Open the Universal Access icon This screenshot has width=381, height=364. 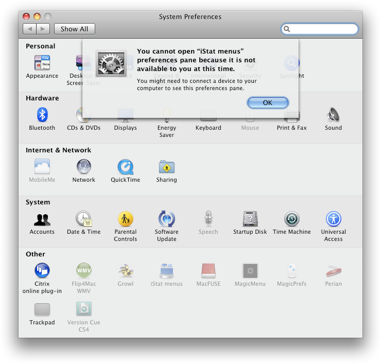(334, 219)
